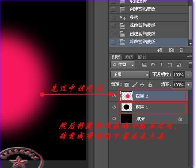Viewport: 196px width, 168px height.
Task: Click document icon of first 释放剪贴蒙版 row
Action: click(x=123, y=25)
